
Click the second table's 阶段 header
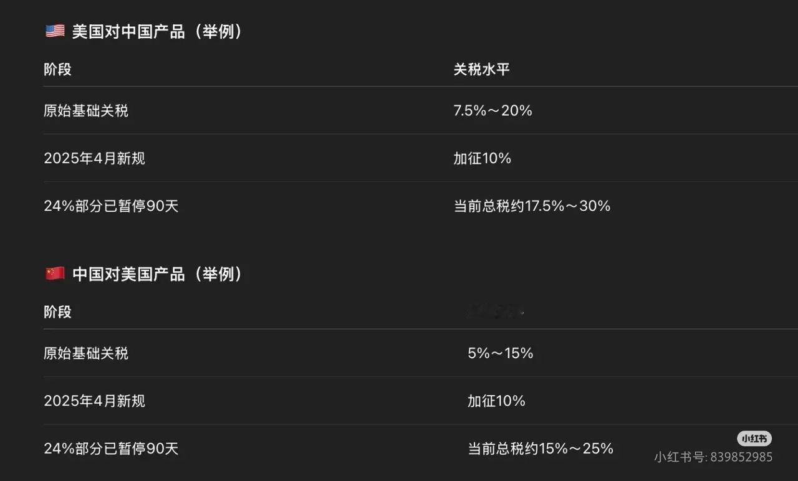tap(57, 312)
